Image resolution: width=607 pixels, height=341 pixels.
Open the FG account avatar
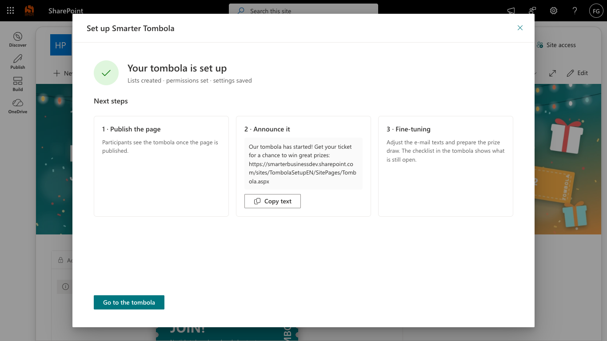596,11
